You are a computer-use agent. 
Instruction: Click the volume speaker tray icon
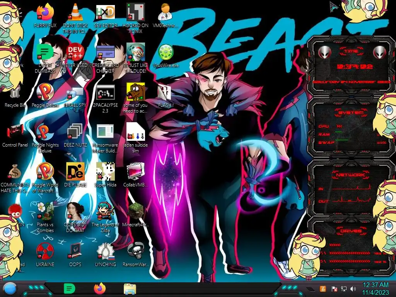click(353, 289)
